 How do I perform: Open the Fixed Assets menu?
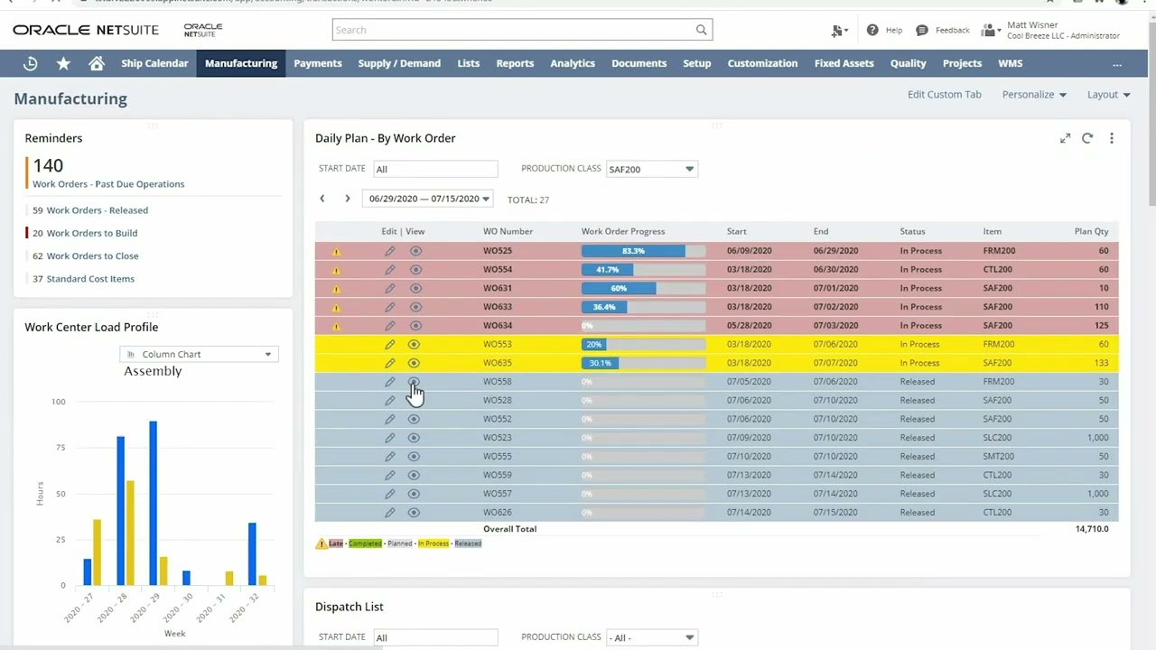844,63
